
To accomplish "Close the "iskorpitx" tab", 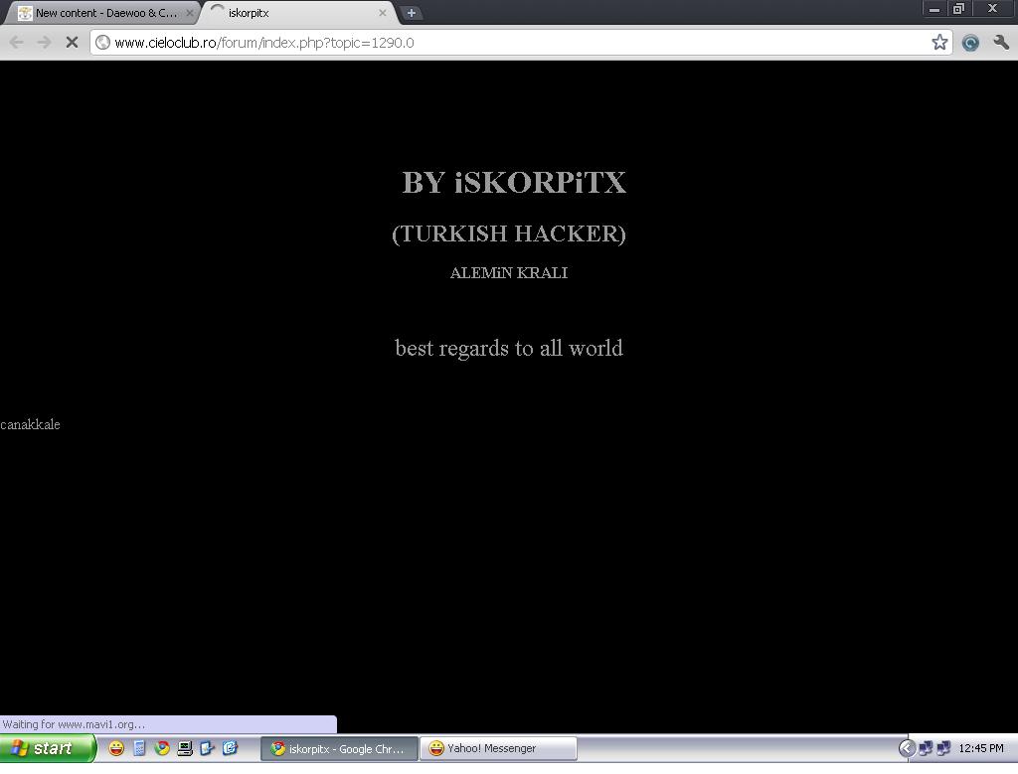I will 383,13.
